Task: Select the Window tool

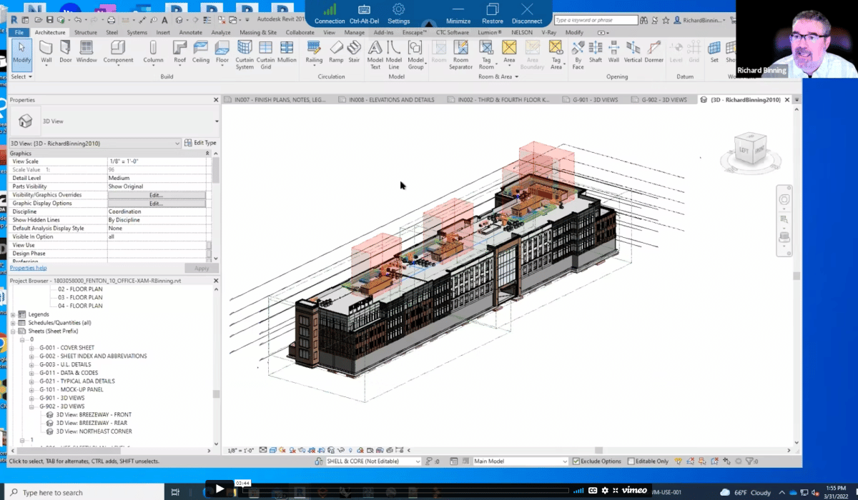Action: (87, 51)
